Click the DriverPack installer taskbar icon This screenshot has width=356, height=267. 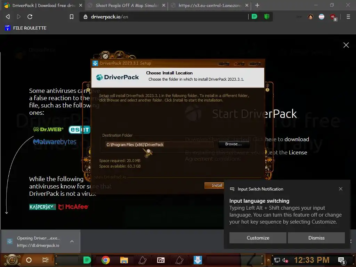pyautogui.click(x=198, y=260)
